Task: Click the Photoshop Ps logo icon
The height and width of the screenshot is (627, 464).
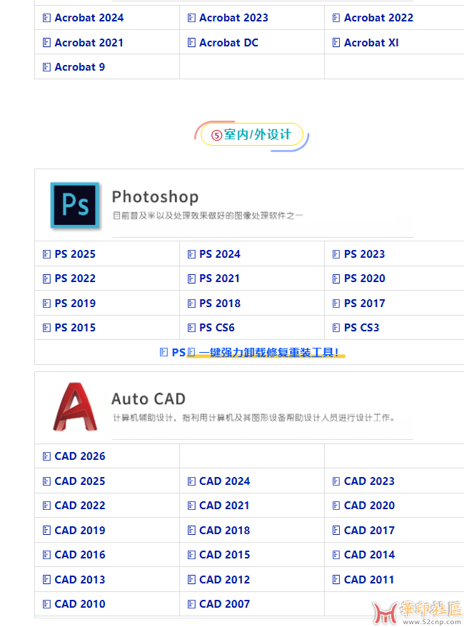Action: pos(75,205)
